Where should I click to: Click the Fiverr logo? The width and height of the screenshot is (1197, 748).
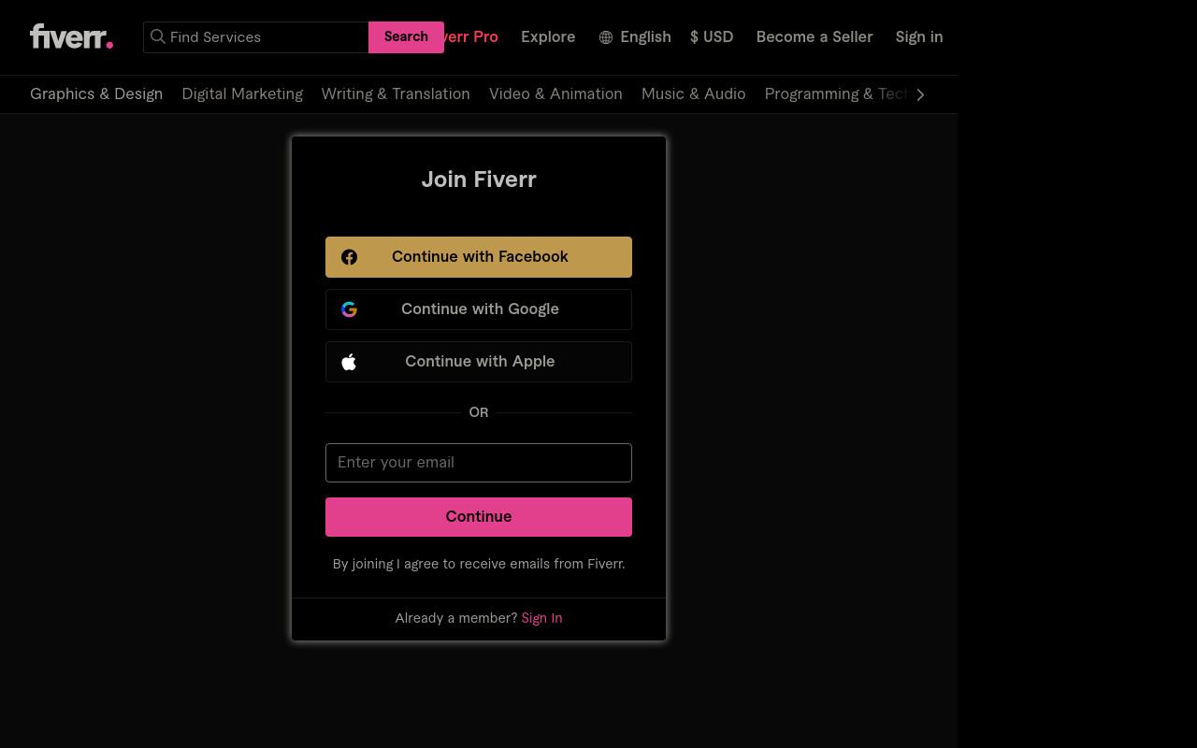pos(72,36)
